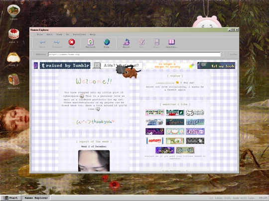Click the address bar URL field

coord(134,55)
